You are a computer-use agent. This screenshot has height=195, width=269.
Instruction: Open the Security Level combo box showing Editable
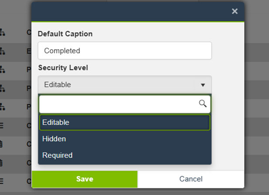tap(118, 85)
